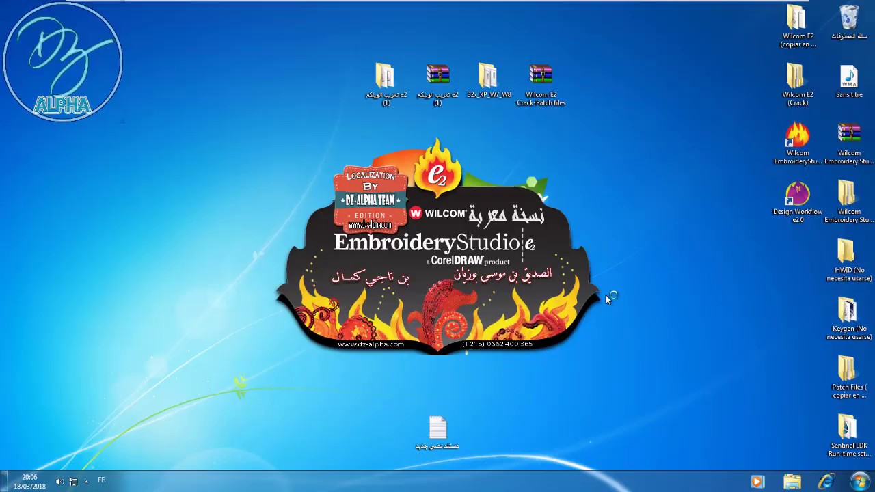Select the Wilcom E2 (Crack) folder

798,85
